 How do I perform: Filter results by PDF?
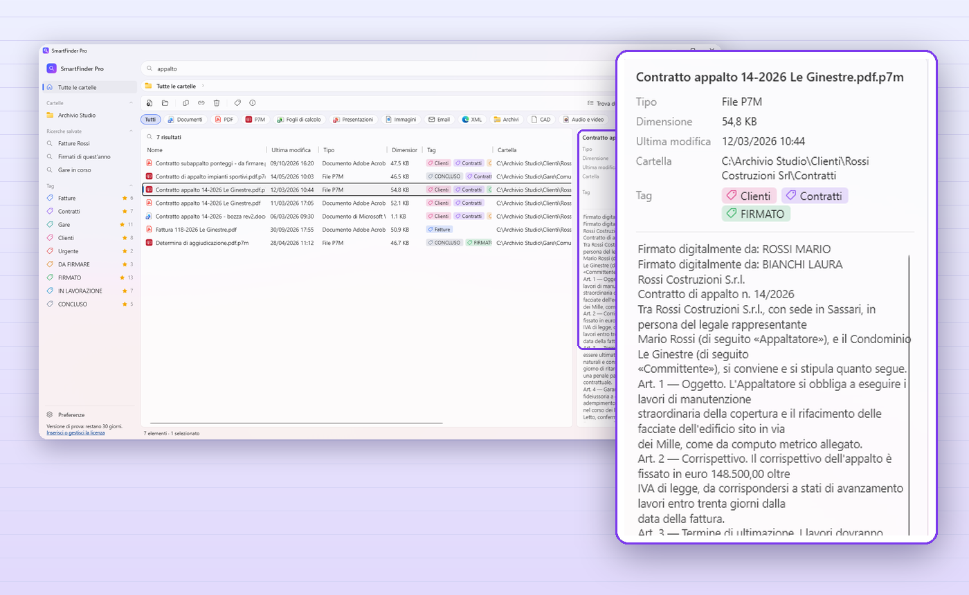(224, 119)
